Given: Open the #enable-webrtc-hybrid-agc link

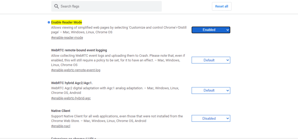Looking at the screenshot, I should 71,98.
